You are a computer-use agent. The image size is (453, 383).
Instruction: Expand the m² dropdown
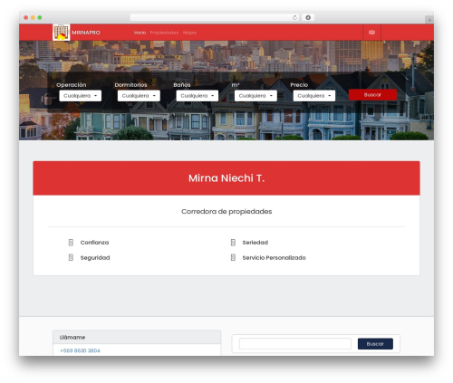click(255, 96)
